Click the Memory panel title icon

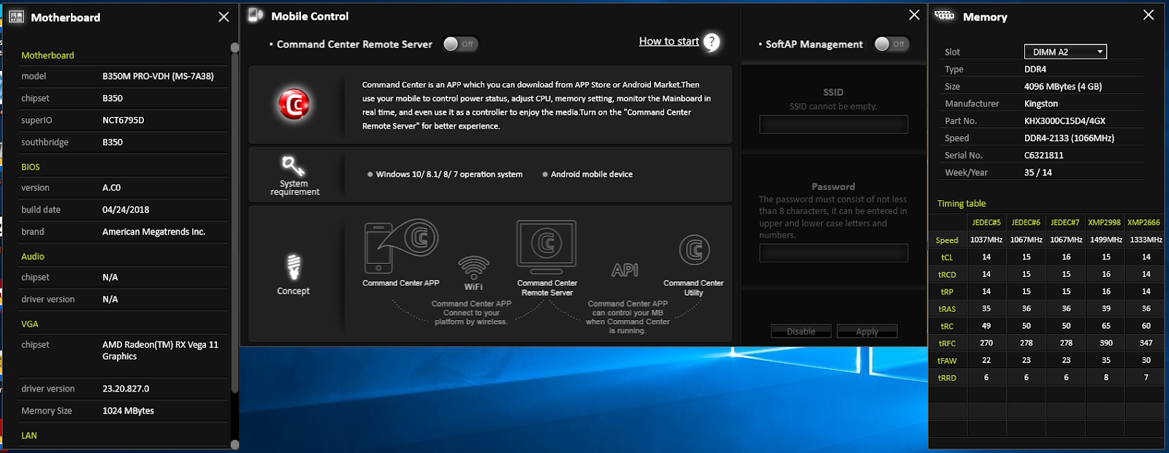pos(944,15)
